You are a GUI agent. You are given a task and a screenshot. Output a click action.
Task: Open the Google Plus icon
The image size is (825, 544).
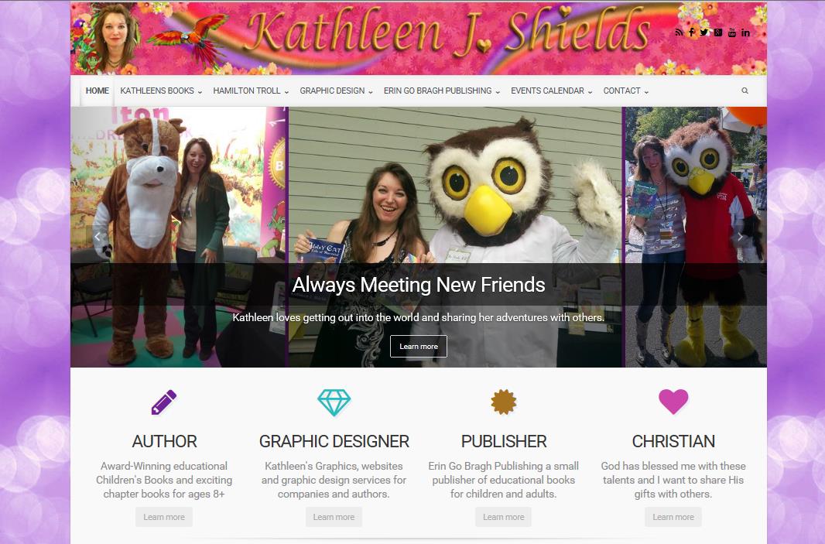(718, 33)
